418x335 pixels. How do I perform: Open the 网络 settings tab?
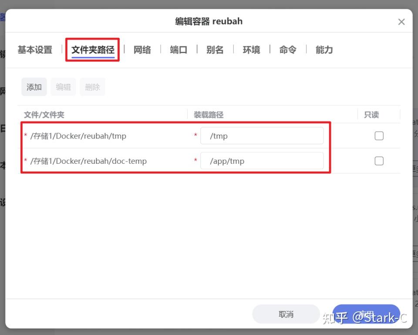pos(142,50)
